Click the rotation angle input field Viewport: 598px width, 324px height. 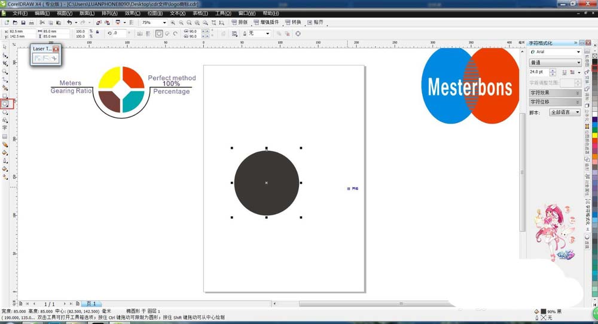click(119, 33)
